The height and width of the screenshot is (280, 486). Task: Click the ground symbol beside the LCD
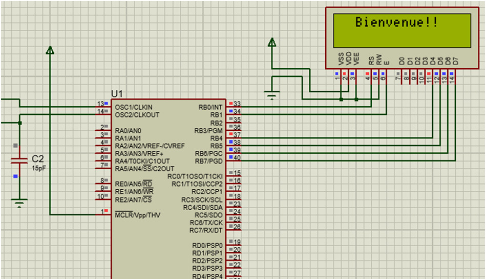[272, 94]
